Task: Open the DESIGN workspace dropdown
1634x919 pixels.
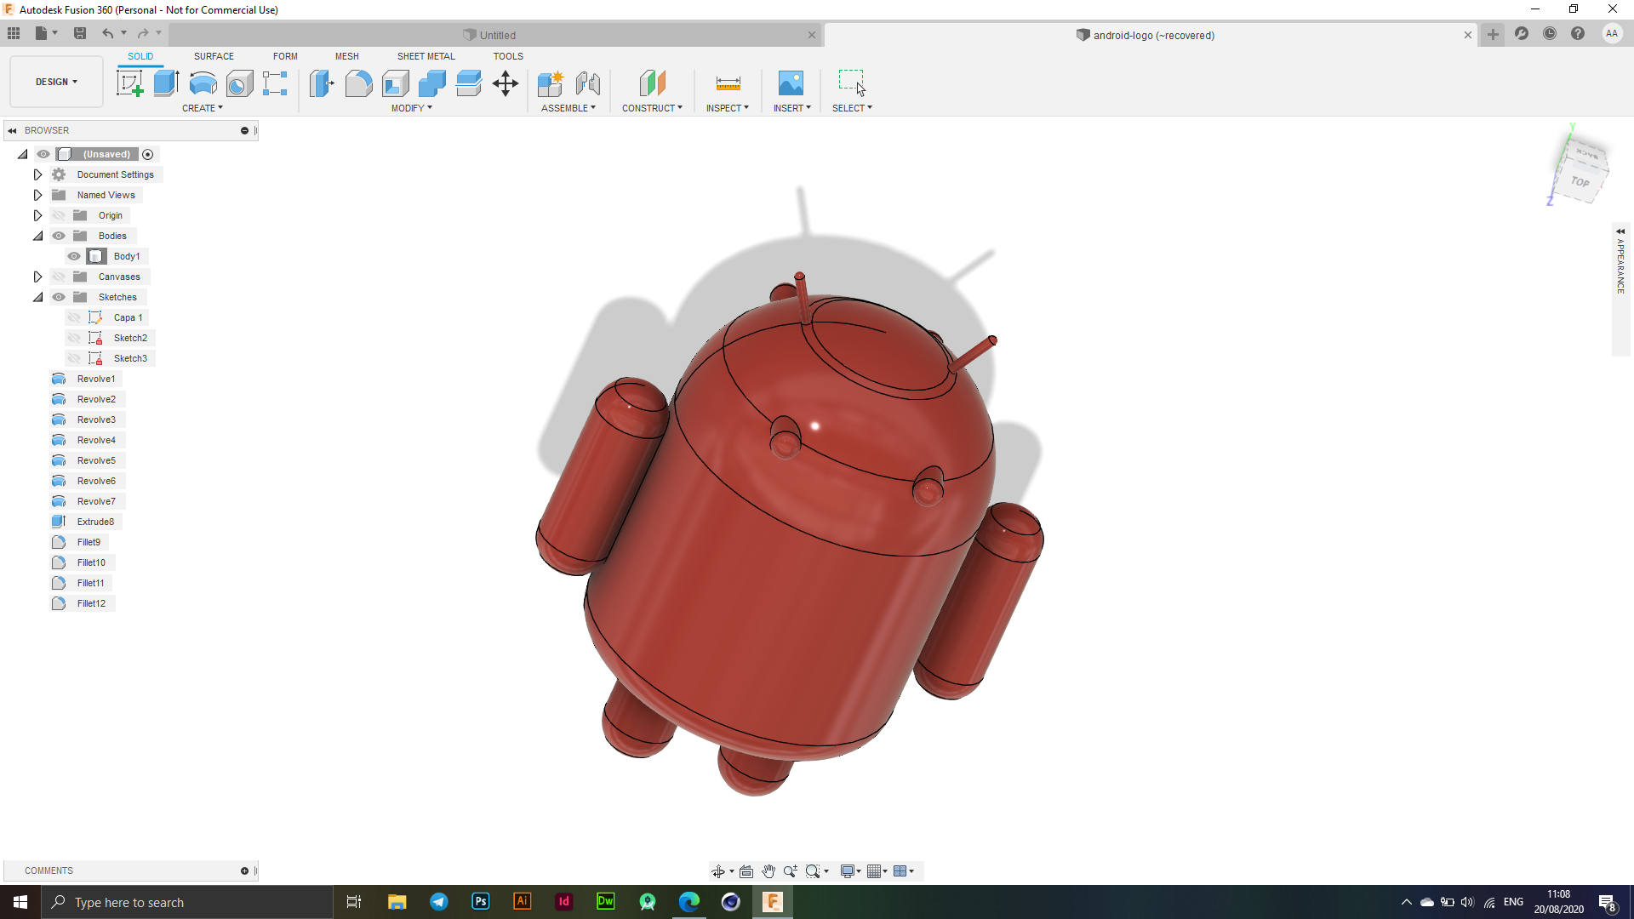Action: tap(56, 82)
